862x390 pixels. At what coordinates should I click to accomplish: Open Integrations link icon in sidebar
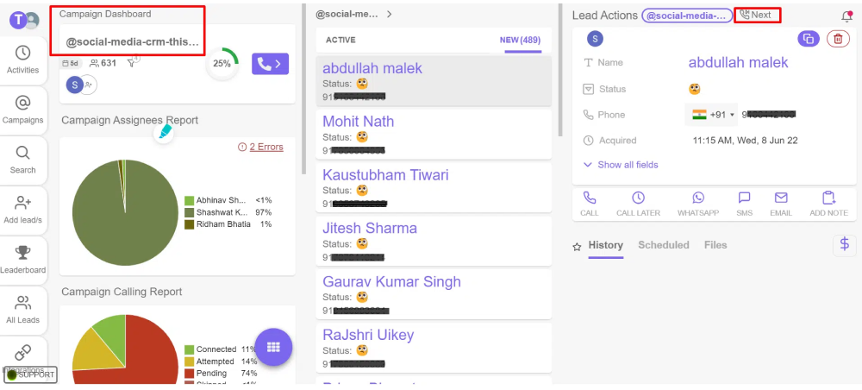[22, 351]
